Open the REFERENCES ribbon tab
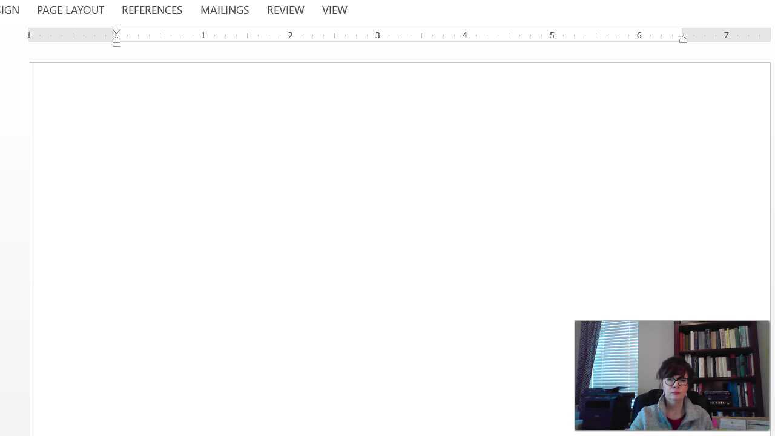 (152, 10)
